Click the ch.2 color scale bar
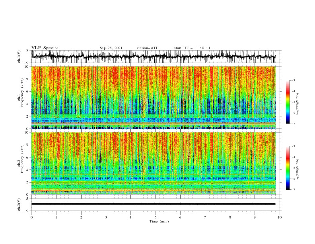315x244 pixels. click(288, 168)
